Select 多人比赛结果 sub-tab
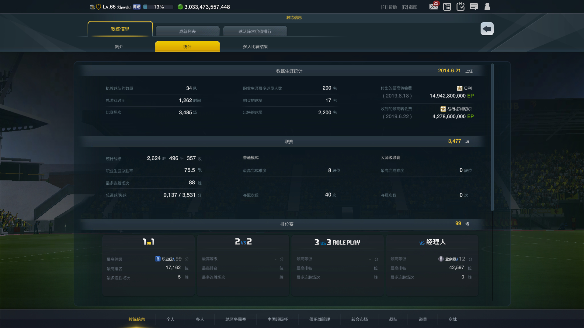The width and height of the screenshot is (584, 328). click(255, 46)
